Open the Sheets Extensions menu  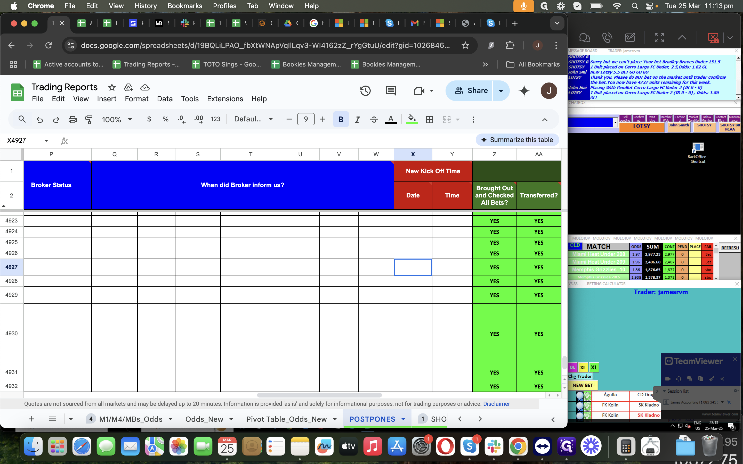coord(225,99)
